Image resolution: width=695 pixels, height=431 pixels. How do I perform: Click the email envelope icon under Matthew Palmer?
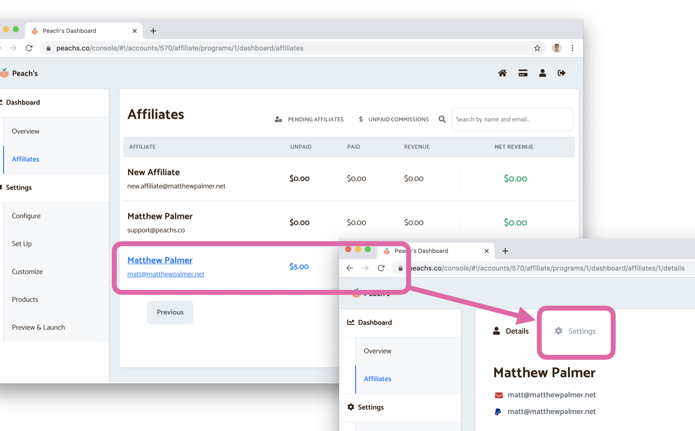coord(498,394)
